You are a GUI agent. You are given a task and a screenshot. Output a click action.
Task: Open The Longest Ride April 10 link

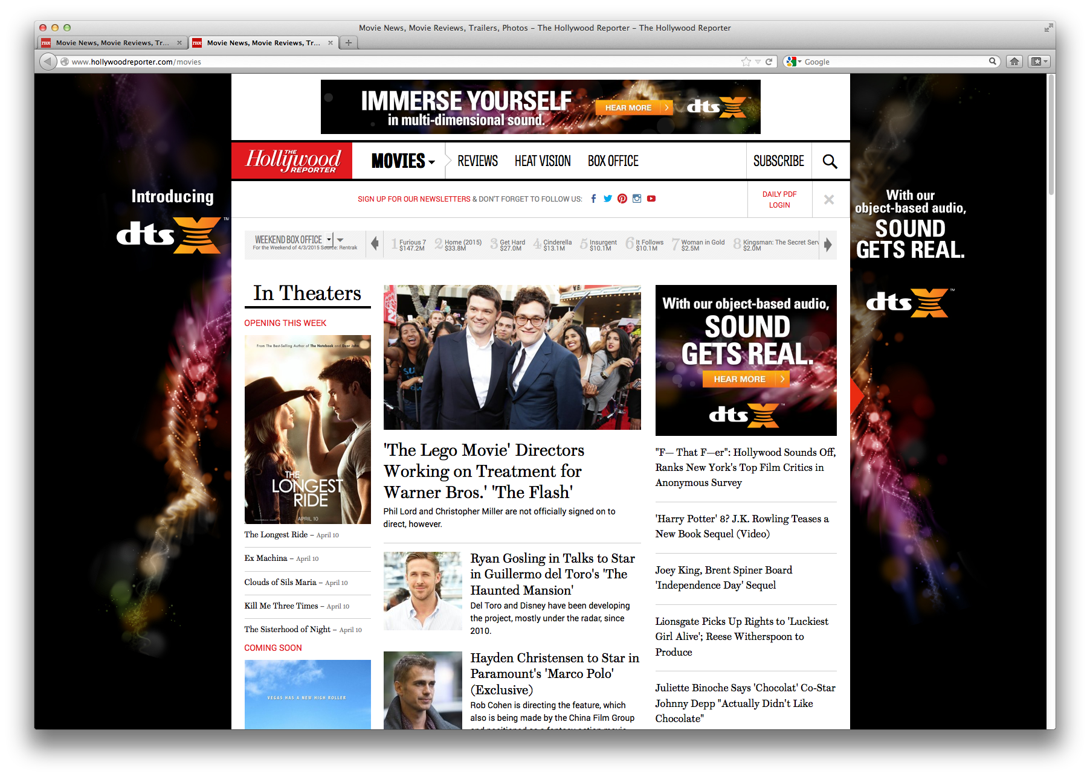pyautogui.click(x=291, y=535)
